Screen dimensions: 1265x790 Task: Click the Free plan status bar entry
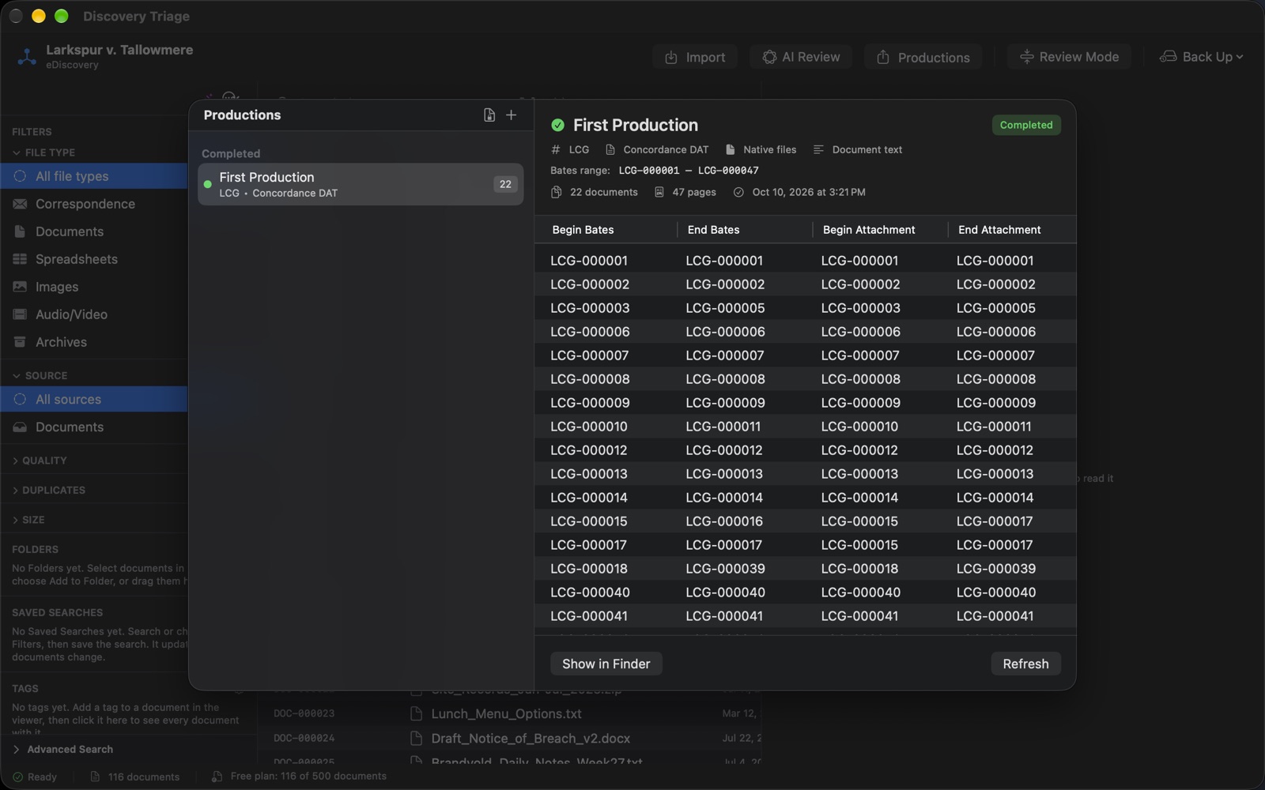tap(300, 777)
